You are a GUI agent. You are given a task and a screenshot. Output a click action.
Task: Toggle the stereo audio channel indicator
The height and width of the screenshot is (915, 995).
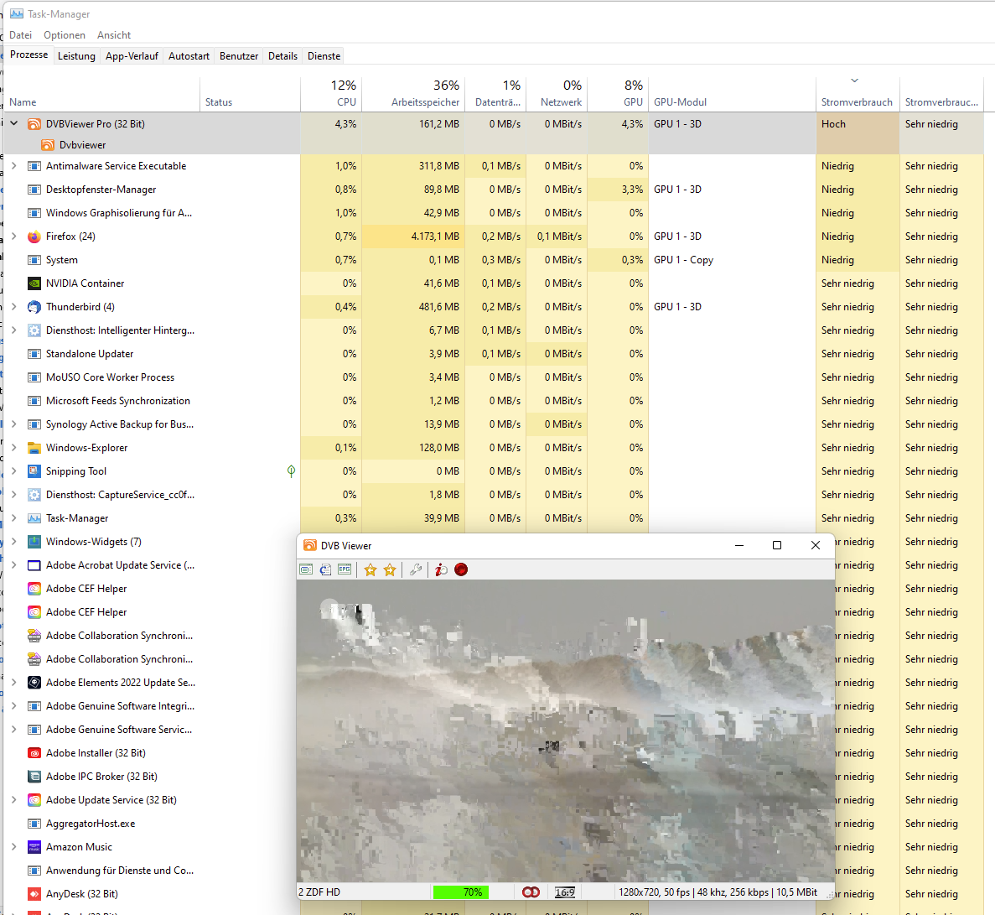click(x=531, y=892)
